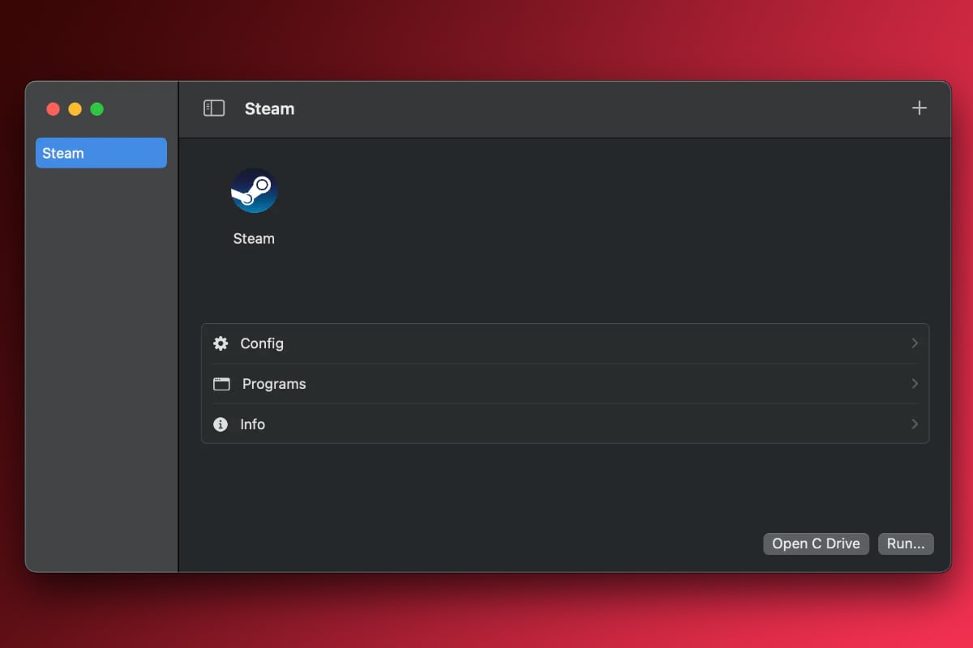Viewport: 973px width, 648px height.
Task: Close the window with red button
Action: point(54,109)
